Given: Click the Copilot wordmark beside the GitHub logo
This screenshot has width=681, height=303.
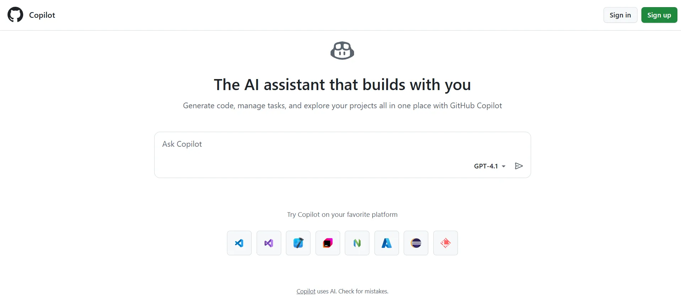Looking at the screenshot, I should click(42, 15).
